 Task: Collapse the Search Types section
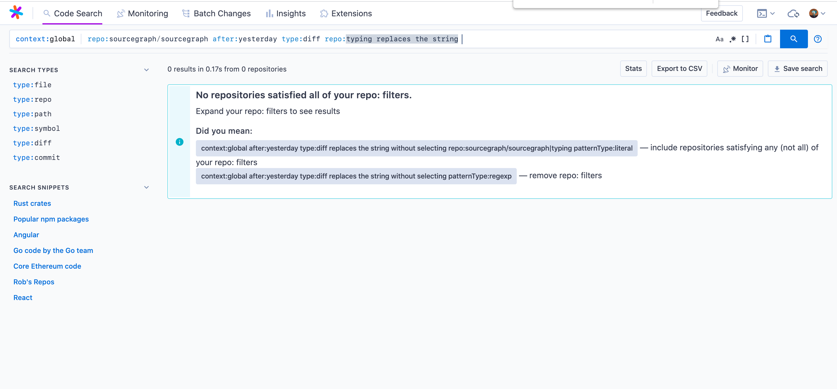click(x=146, y=70)
